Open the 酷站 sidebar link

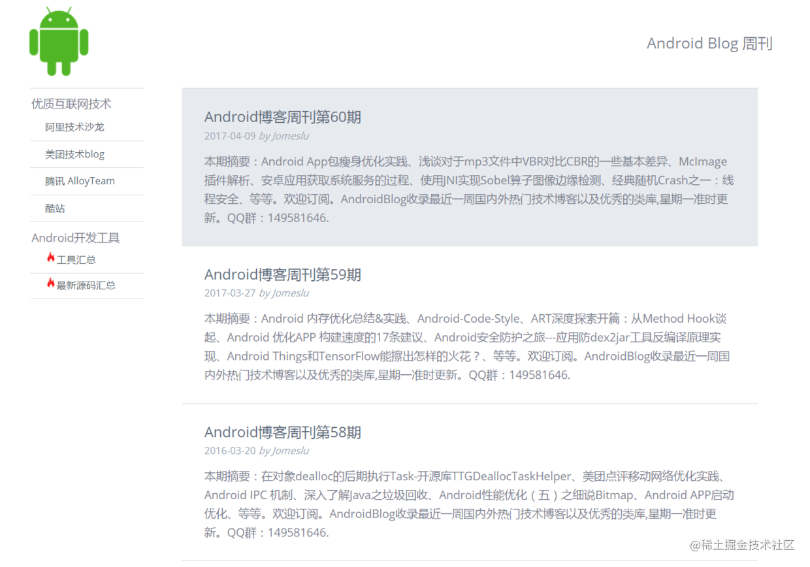coord(55,208)
